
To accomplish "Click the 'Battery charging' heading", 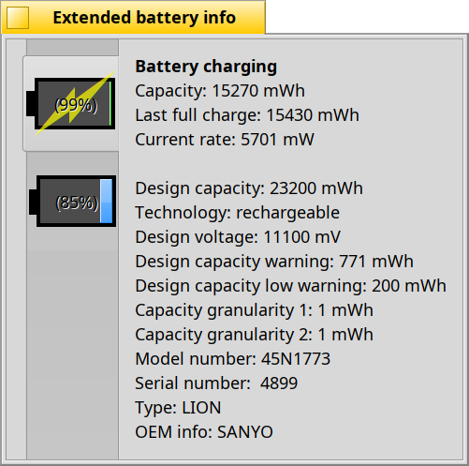I will (x=206, y=67).
